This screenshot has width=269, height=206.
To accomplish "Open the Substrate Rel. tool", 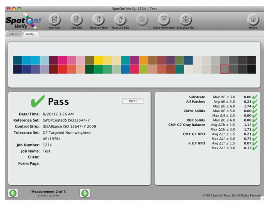I will pyautogui.click(x=185, y=20).
